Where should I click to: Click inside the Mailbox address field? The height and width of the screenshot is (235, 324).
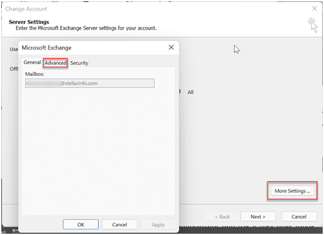point(90,83)
